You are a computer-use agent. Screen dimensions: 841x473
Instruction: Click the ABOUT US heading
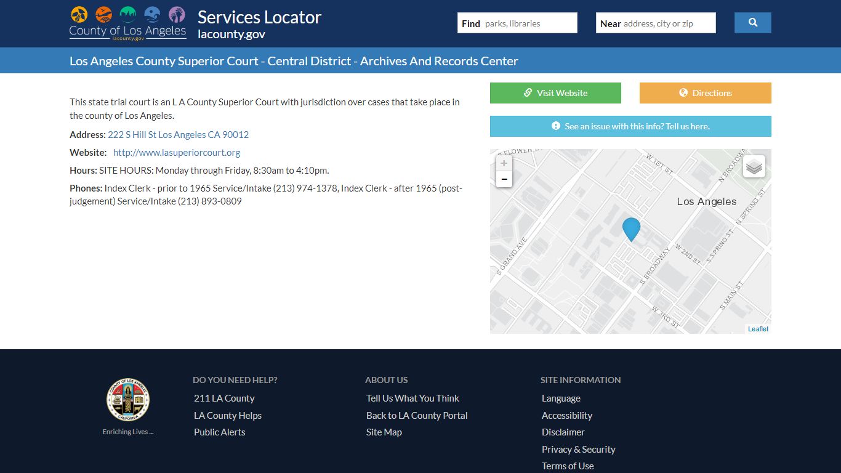click(387, 380)
